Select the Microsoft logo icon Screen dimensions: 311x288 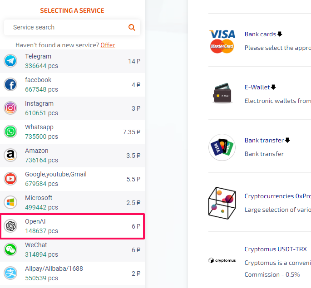[x=10, y=202]
